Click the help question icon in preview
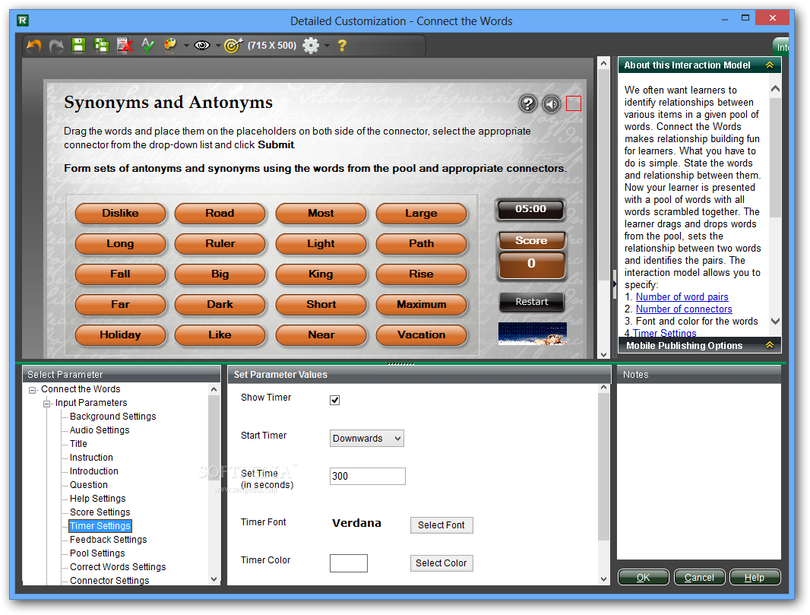The image size is (810, 615). 527,104
